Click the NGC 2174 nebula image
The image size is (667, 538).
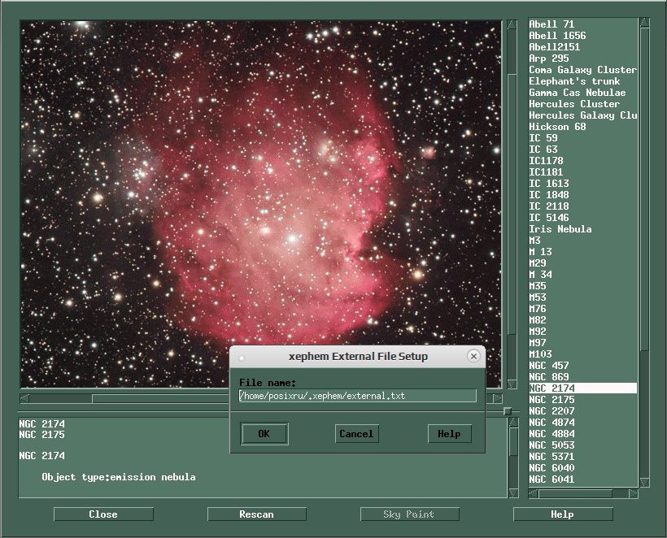coord(261,204)
